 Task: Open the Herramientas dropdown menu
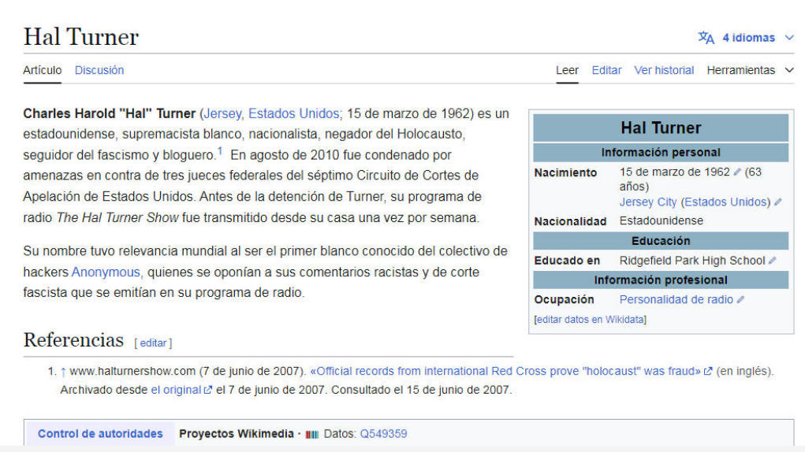coord(750,70)
